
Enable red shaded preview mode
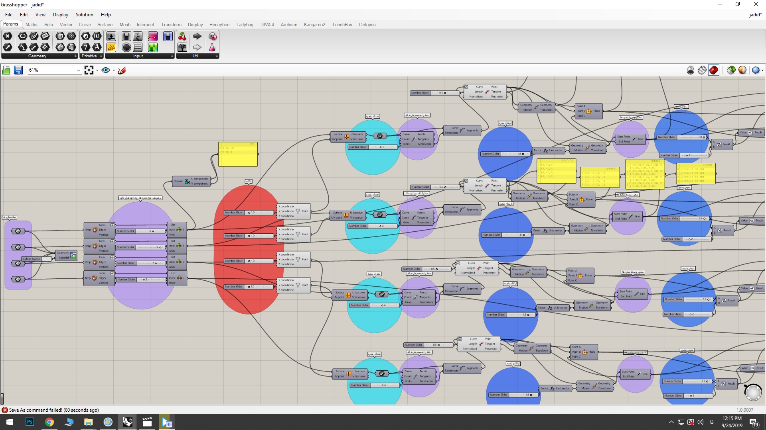(x=714, y=70)
